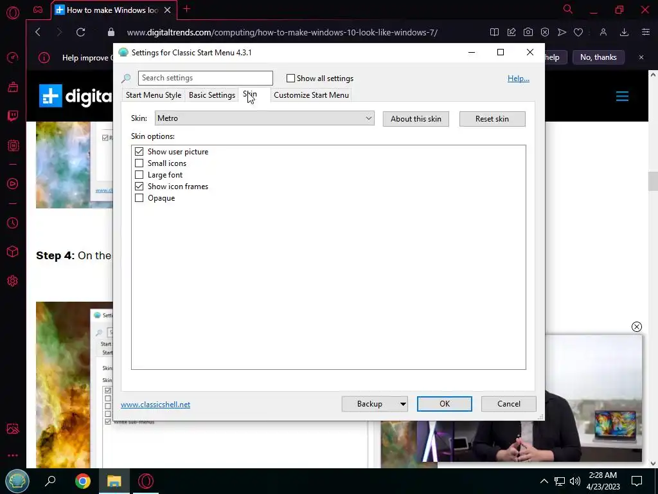Open the reader mode book icon
This screenshot has height=494, width=658.
coord(494,32)
